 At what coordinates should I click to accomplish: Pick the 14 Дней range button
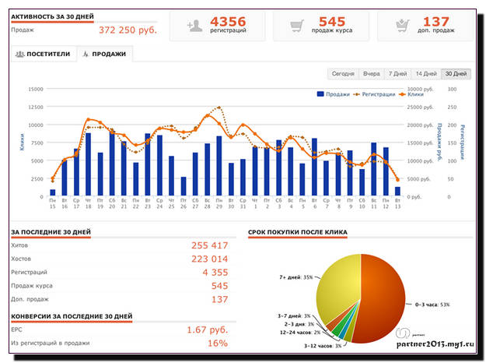coord(425,74)
